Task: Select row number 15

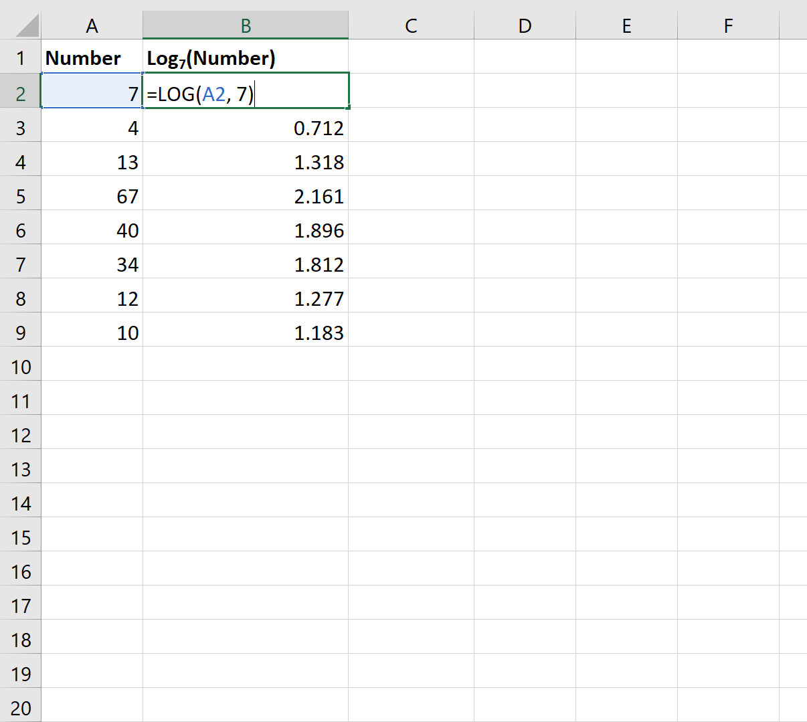Action: pyautogui.click(x=21, y=537)
